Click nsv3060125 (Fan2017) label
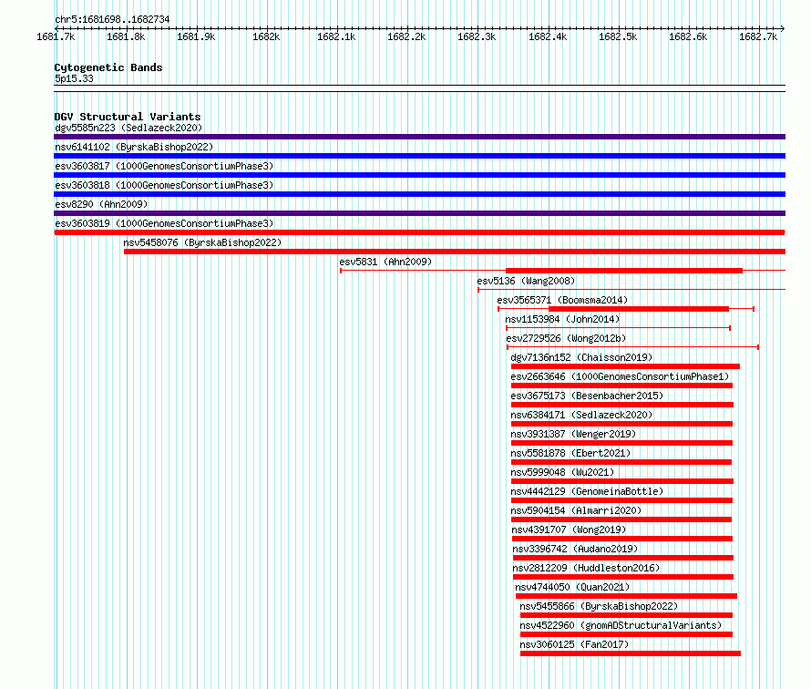The image size is (811, 689). (574, 644)
